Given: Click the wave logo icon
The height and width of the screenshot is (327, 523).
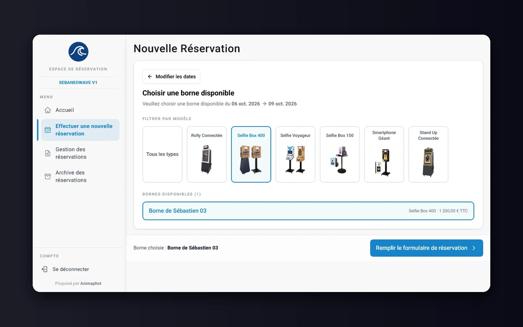Looking at the screenshot, I should [78, 52].
